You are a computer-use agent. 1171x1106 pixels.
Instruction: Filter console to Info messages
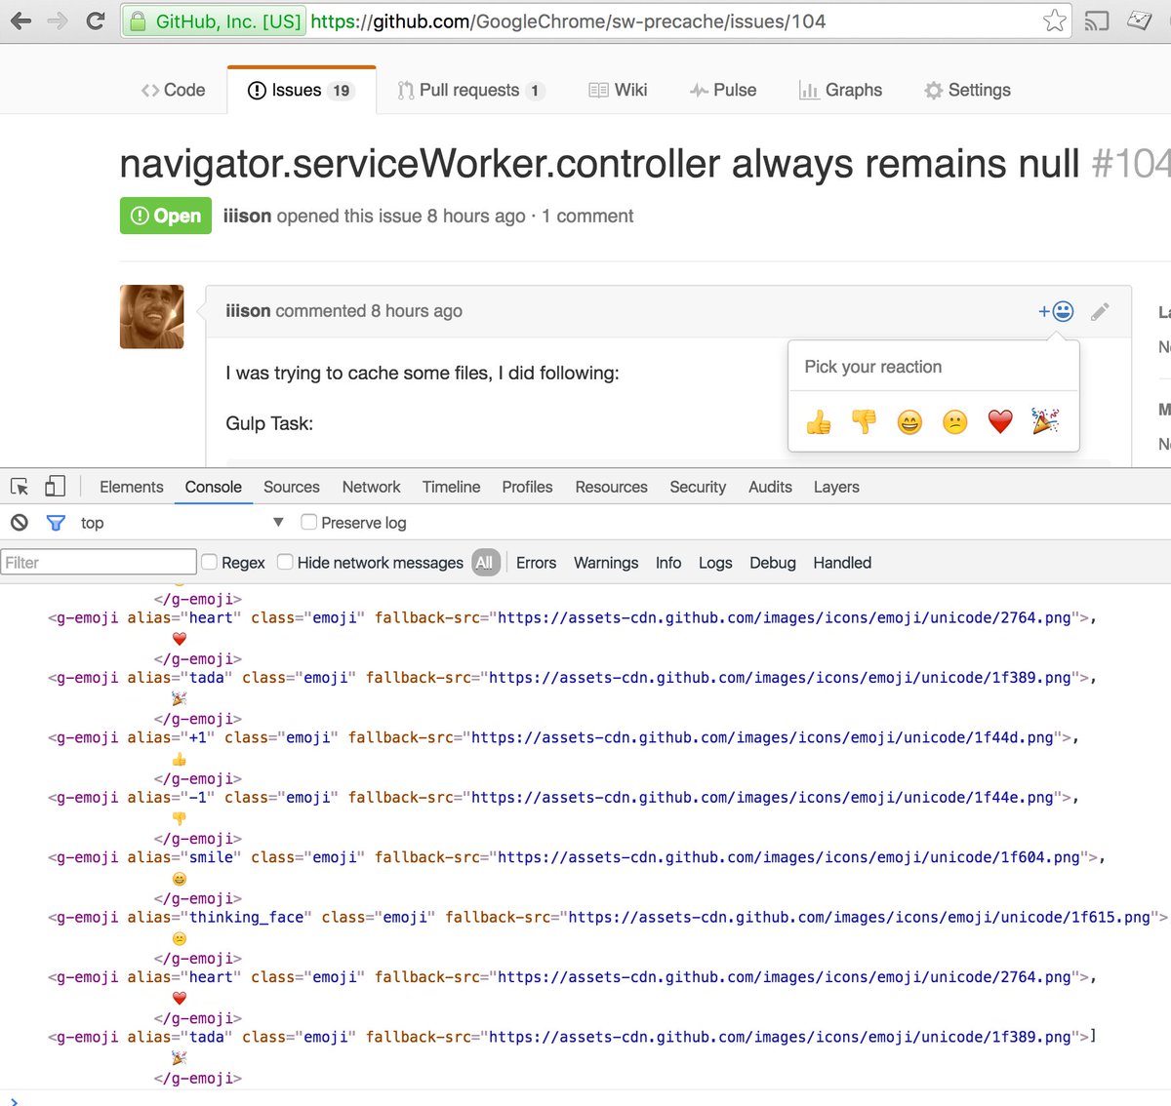668,563
